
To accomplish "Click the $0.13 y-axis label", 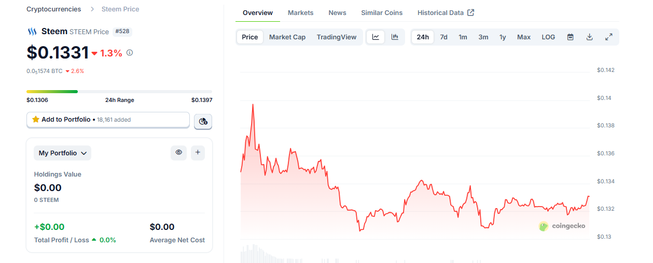I will click(604, 237).
